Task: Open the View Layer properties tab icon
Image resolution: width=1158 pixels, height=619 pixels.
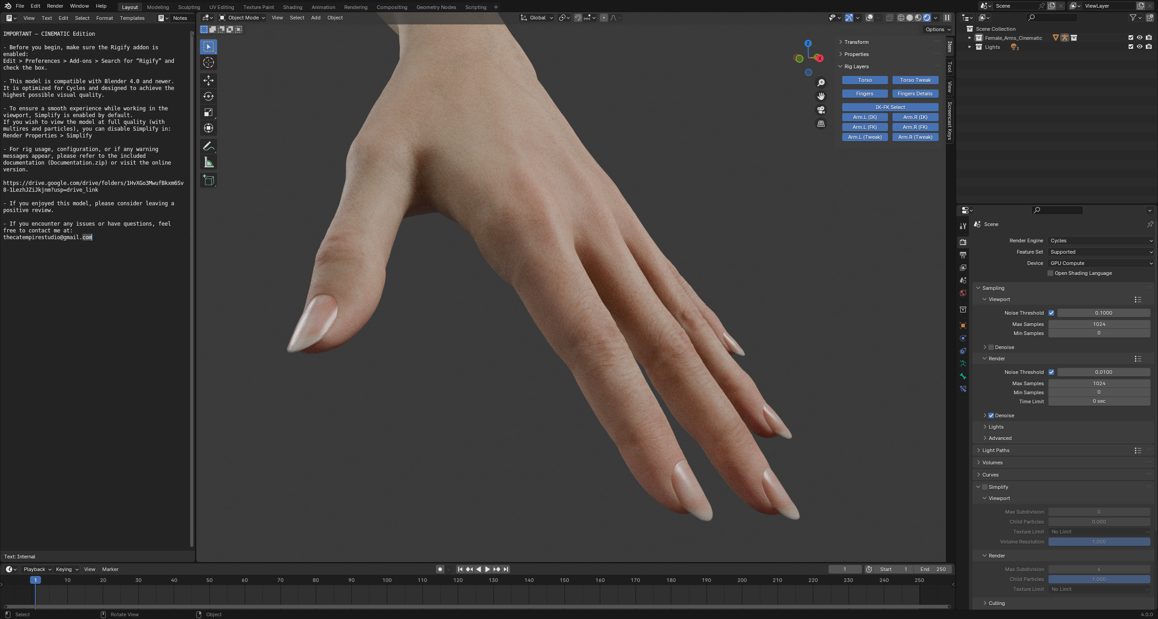Action: 963,268
